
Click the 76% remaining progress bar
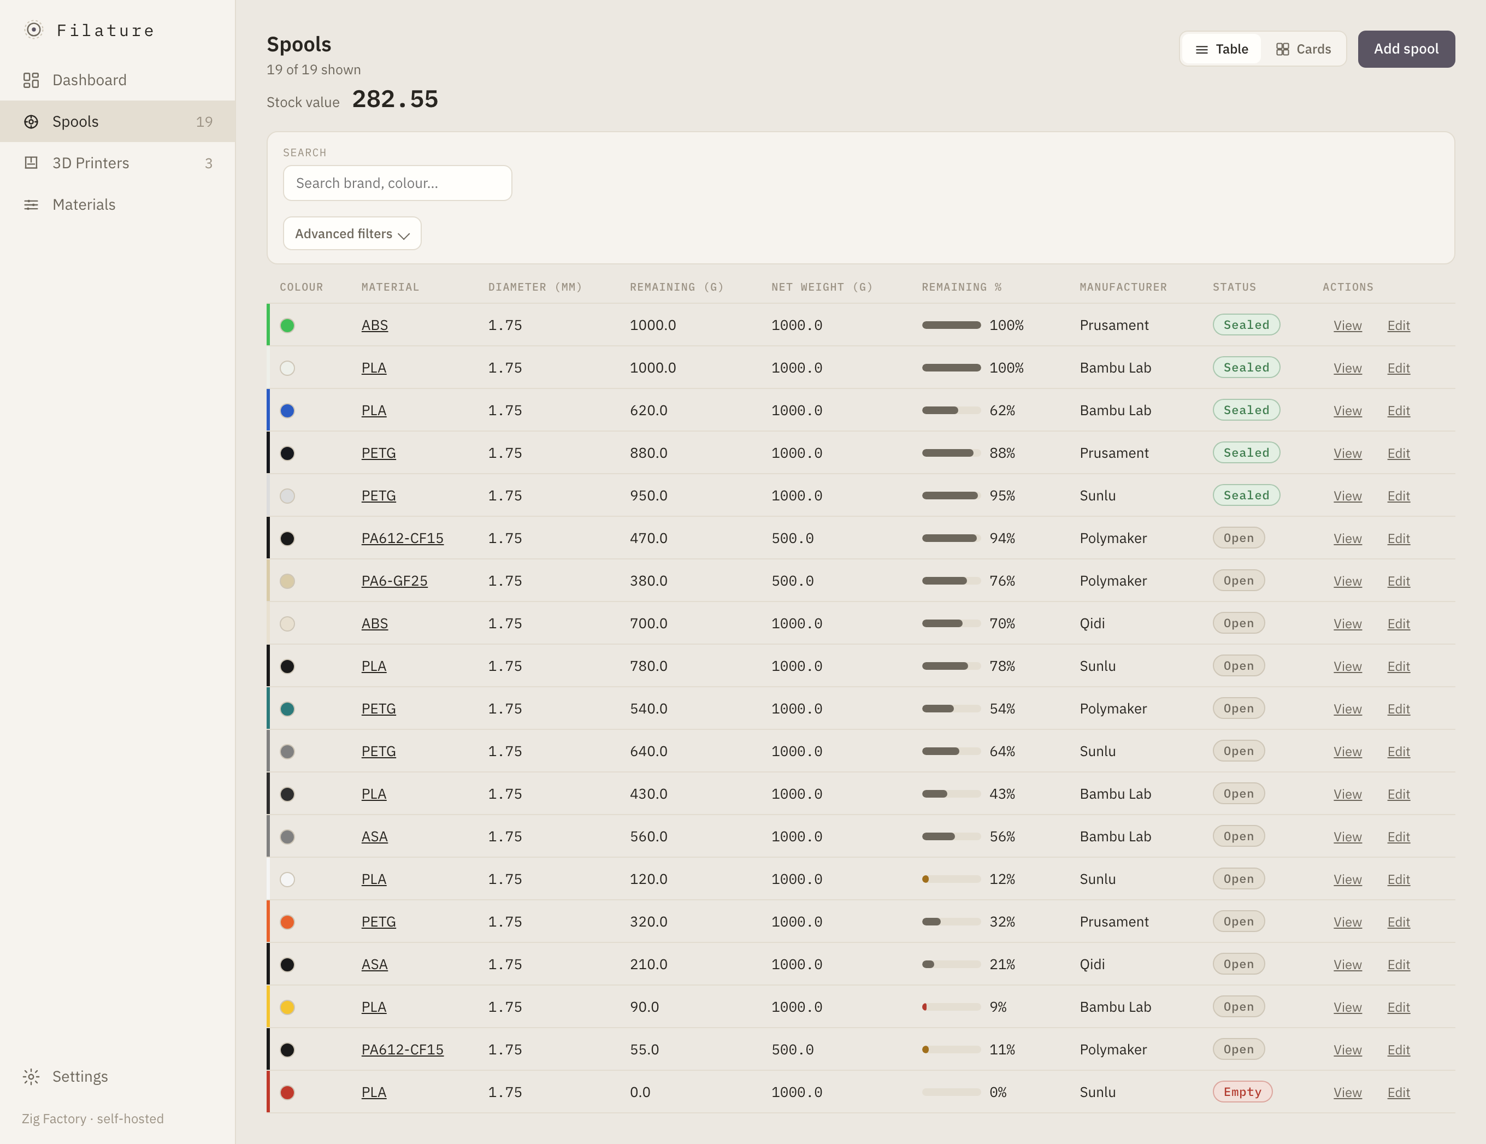(951, 581)
